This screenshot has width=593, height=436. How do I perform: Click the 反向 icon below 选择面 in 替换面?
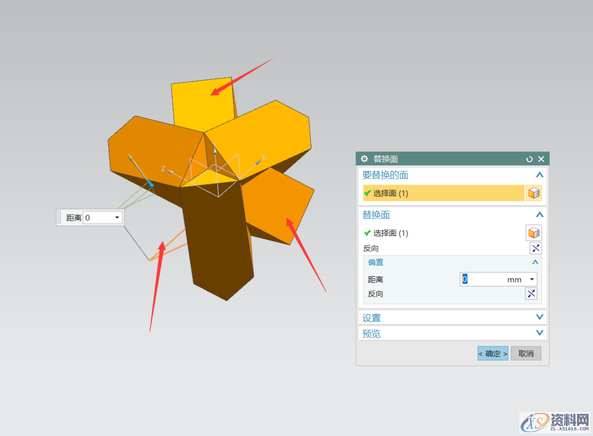tap(535, 248)
